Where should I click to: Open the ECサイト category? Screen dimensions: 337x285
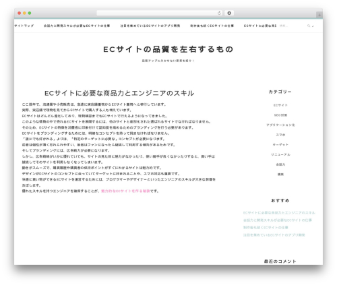[280, 105]
